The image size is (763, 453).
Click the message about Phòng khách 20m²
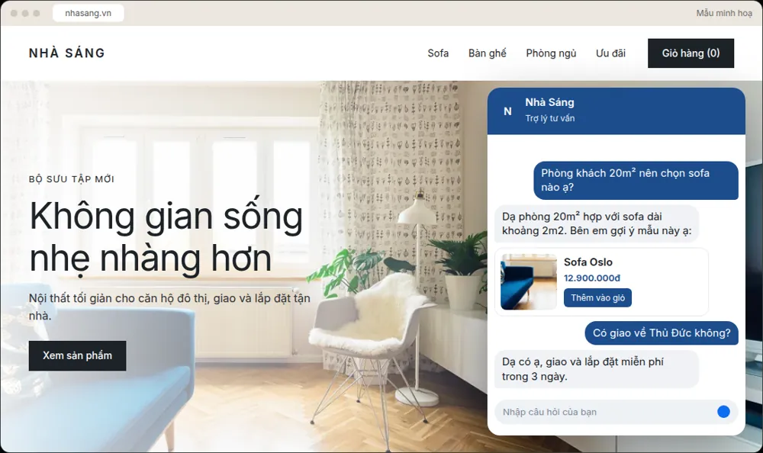[636, 180]
